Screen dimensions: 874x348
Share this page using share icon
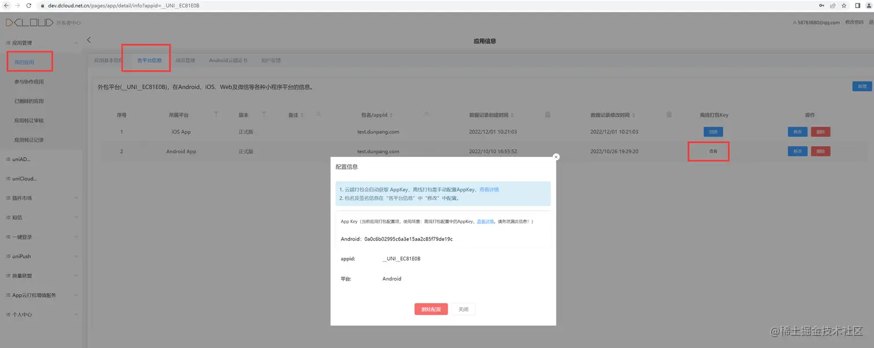point(833,5)
